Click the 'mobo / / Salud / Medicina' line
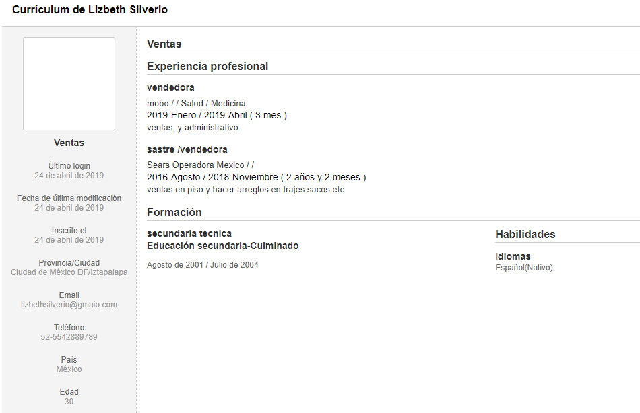This screenshot has width=640, height=413. [x=196, y=104]
